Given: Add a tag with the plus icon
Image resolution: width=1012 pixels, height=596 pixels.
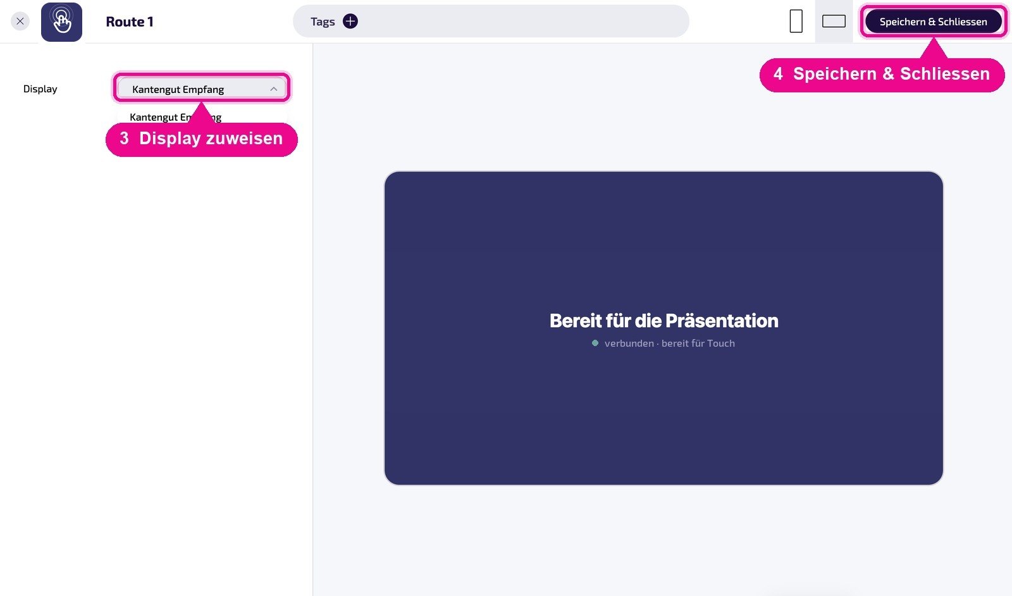Looking at the screenshot, I should pos(350,22).
